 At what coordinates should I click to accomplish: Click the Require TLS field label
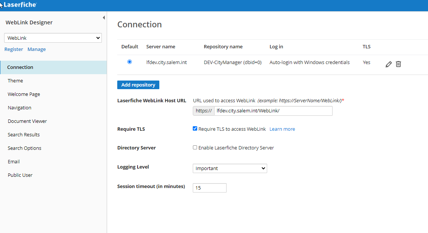pyautogui.click(x=131, y=129)
